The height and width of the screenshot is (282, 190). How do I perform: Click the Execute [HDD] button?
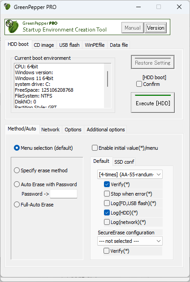tap(153, 103)
